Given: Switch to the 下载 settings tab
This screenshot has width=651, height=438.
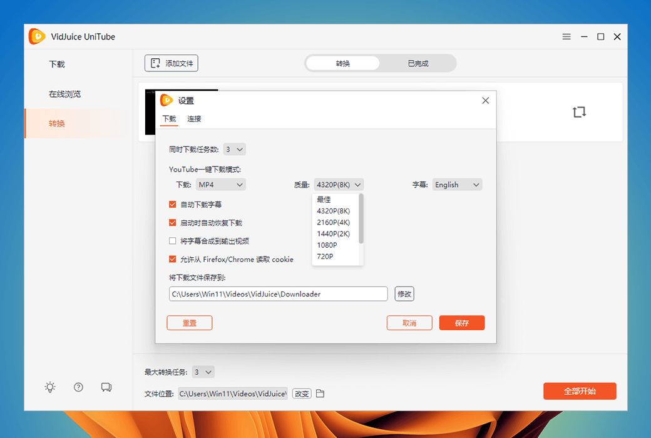Looking at the screenshot, I should coord(169,119).
